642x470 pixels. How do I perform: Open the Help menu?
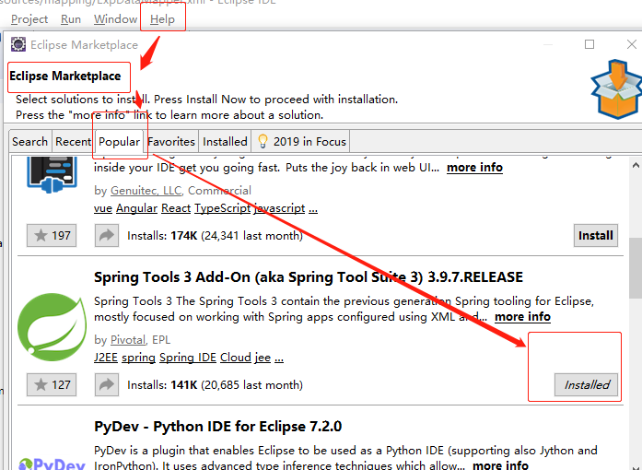(x=162, y=19)
